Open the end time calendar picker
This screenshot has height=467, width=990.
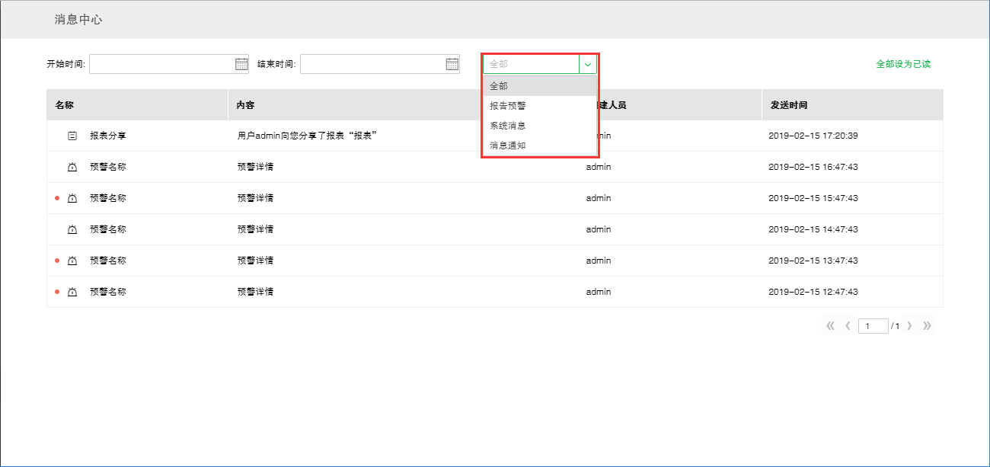(452, 64)
